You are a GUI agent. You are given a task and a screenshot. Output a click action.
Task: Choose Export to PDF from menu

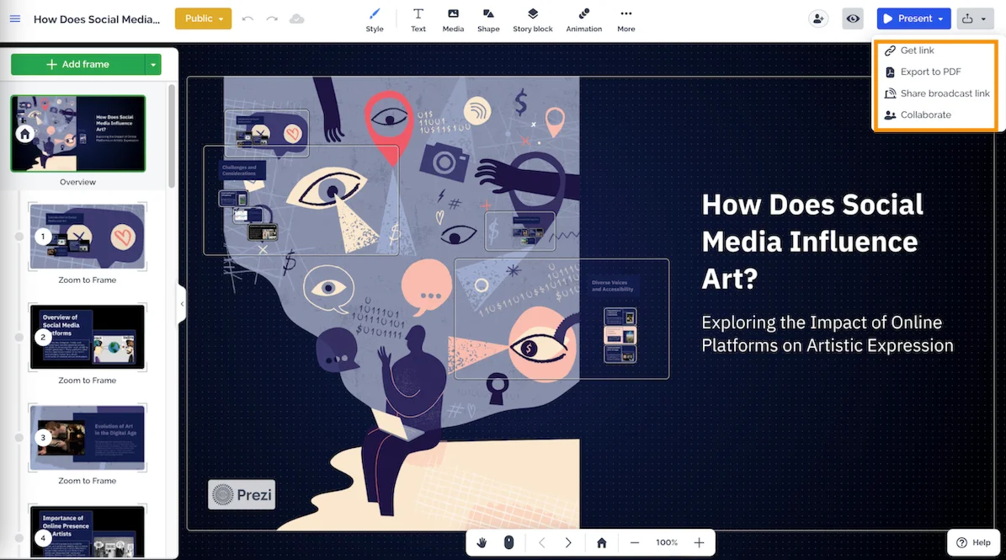click(x=930, y=72)
